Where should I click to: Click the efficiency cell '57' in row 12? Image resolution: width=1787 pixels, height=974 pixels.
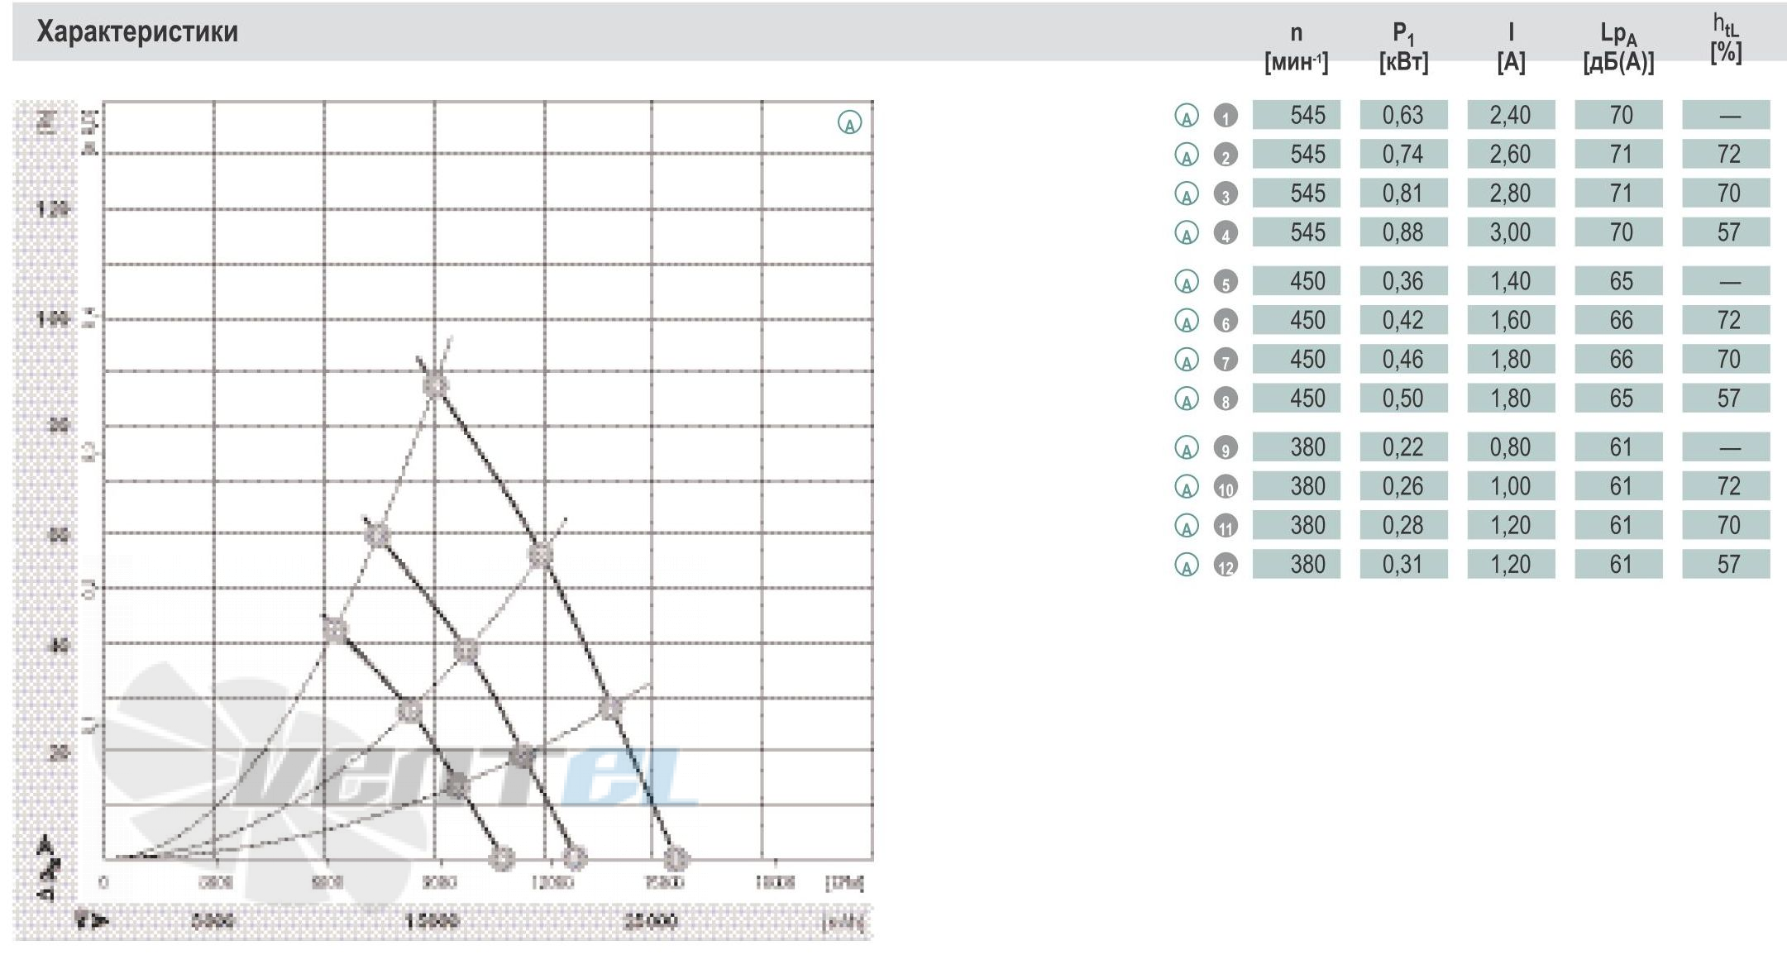click(x=1726, y=565)
